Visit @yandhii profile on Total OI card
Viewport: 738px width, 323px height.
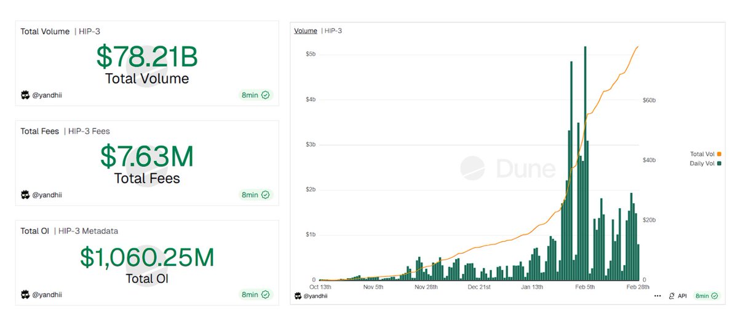pyautogui.click(x=47, y=295)
